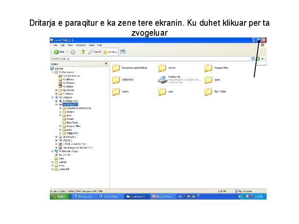Select the puna folder in main pane
Screen dimensions: 299x224
(212, 80)
